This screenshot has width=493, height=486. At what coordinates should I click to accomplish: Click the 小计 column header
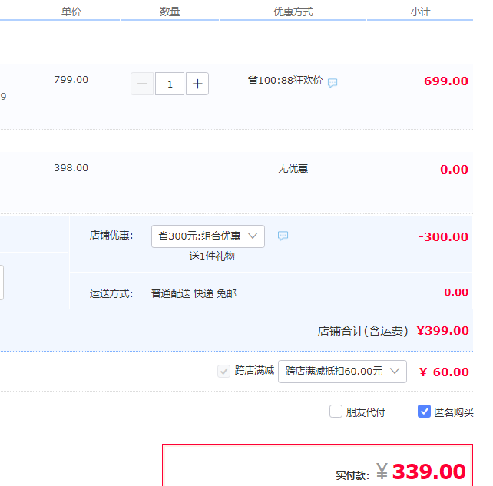(x=420, y=12)
